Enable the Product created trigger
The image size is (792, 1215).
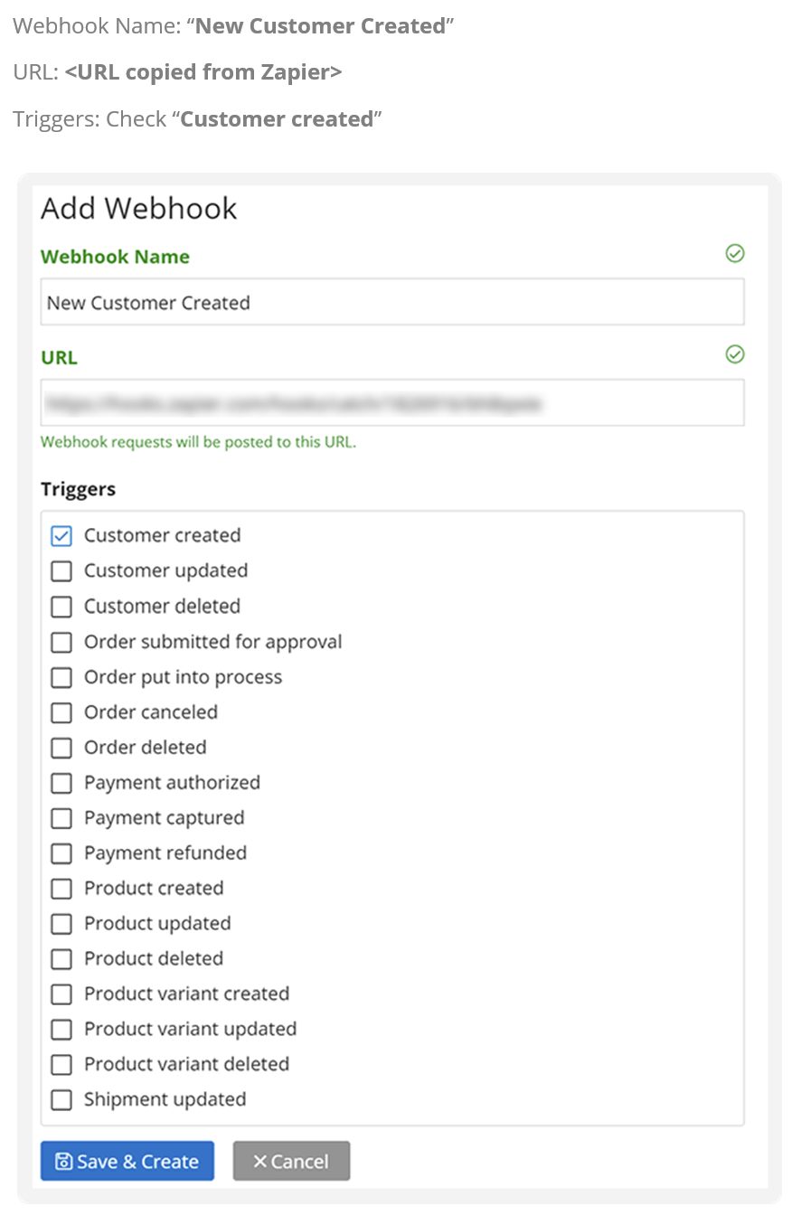61,889
